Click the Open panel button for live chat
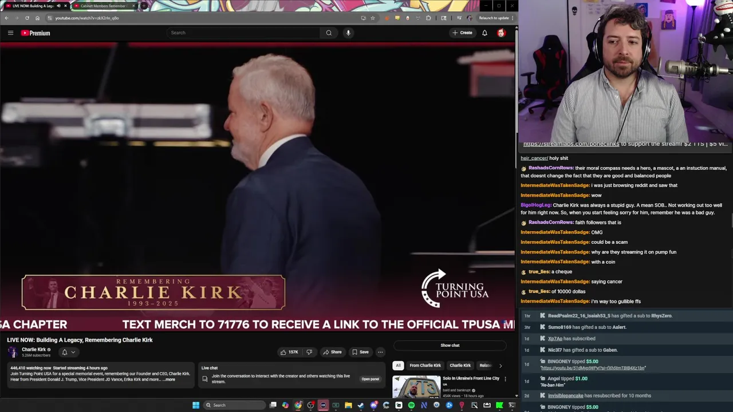 point(370,379)
